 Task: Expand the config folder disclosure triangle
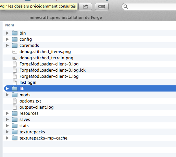coord(8,39)
